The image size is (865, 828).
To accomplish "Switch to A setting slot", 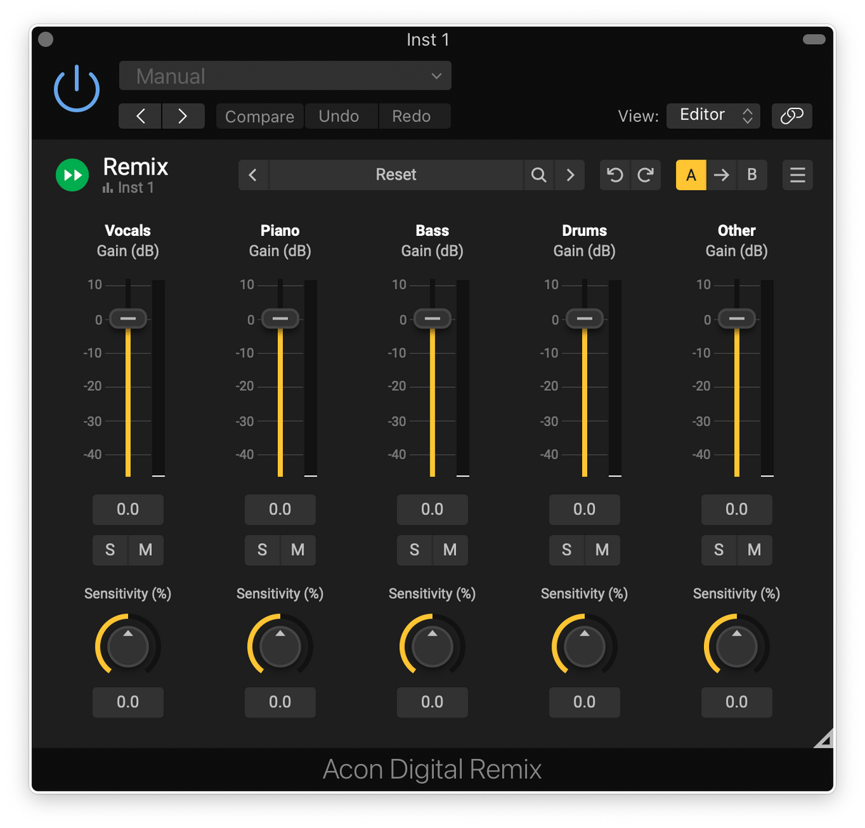I will pyautogui.click(x=691, y=175).
